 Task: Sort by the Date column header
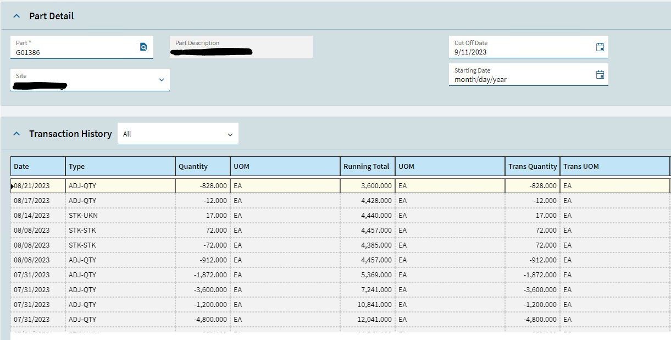point(37,167)
